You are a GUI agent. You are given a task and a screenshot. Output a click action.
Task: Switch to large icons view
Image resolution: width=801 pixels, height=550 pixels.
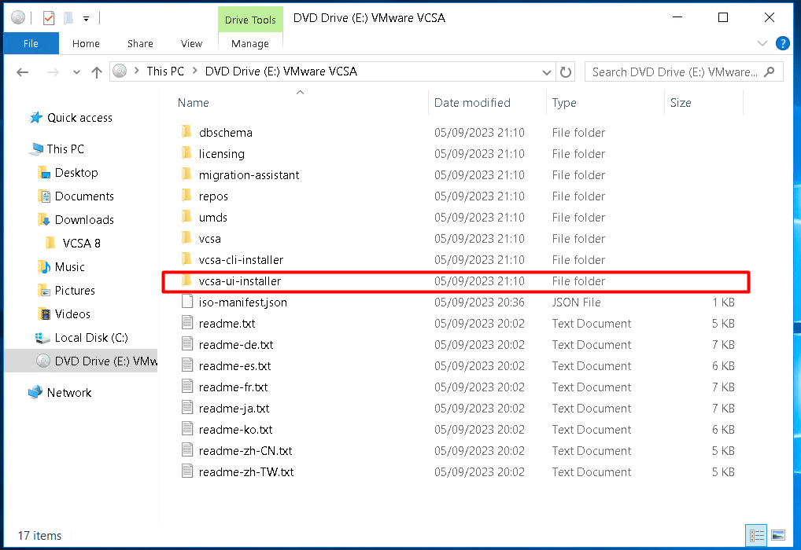click(x=777, y=535)
